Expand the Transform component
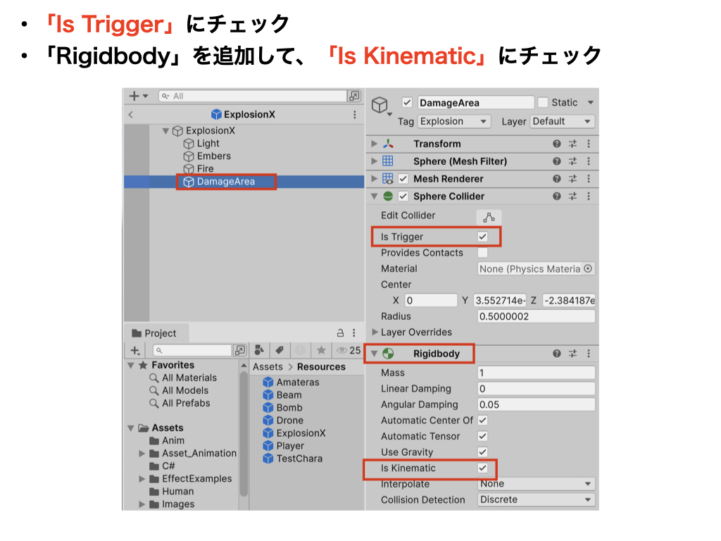721x541 pixels. (375, 144)
